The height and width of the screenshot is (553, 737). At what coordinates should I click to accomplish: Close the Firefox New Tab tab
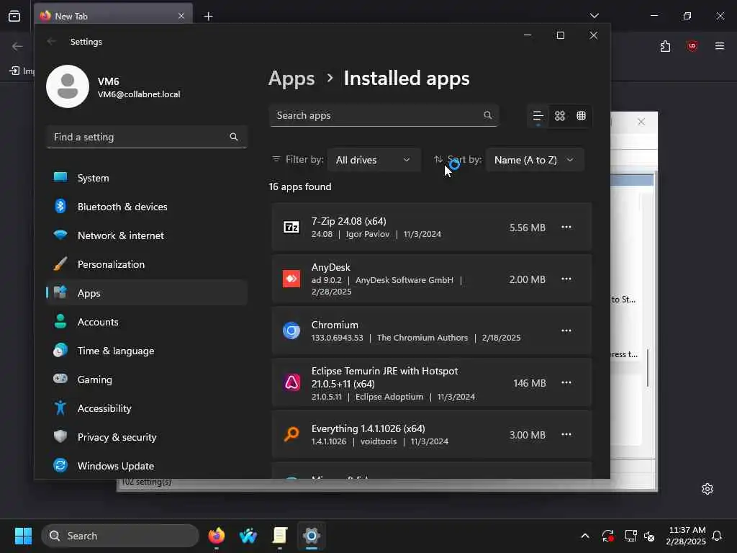(181, 16)
